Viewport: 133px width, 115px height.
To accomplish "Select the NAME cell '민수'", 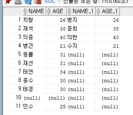I will (x=34, y=106).
